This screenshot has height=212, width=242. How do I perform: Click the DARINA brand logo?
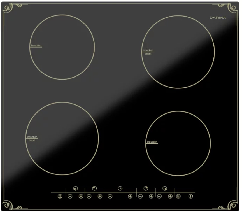point(218,18)
